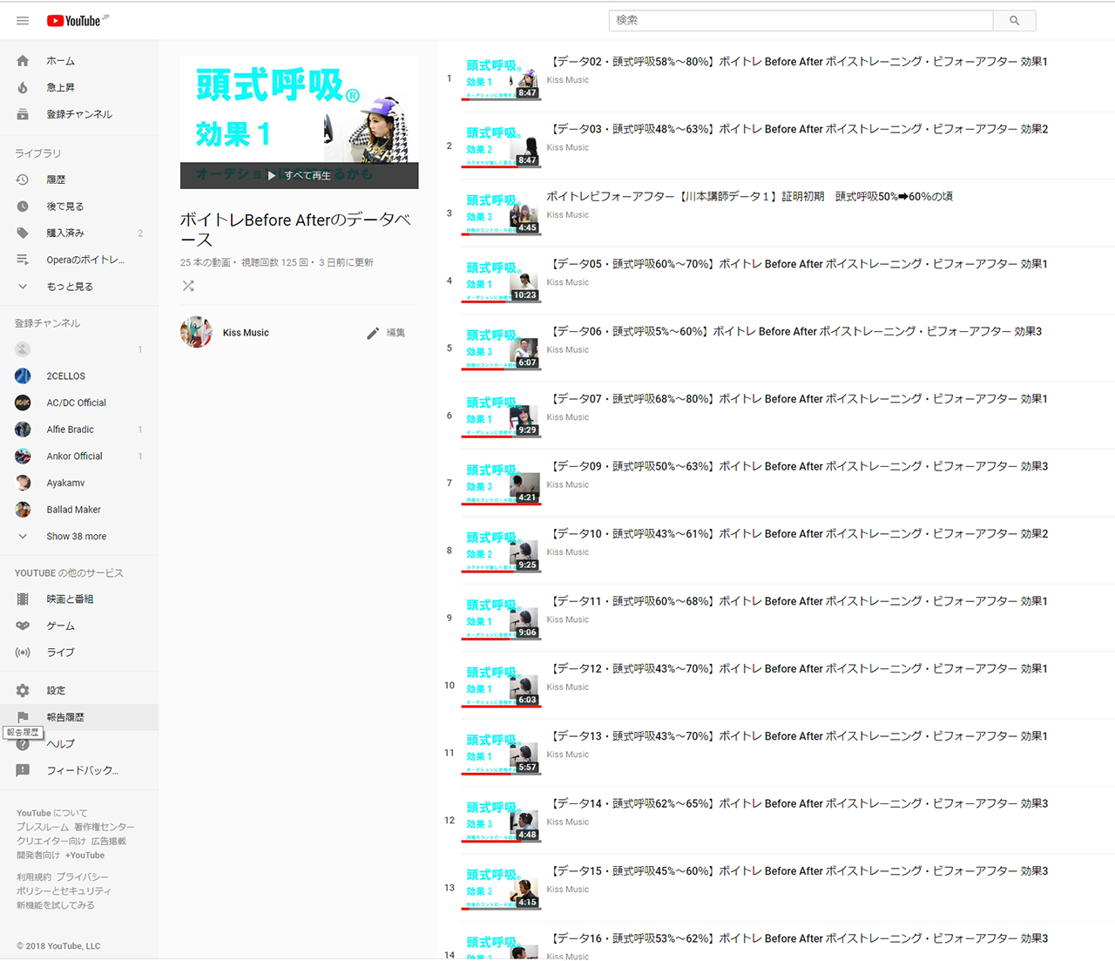Open the ゲーム gaming icon
Image resolution: width=1115 pixels, height=961 pixels.
[x=23, y=626]
